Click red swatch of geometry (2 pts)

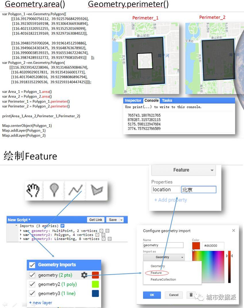click(x=95, y=275)
